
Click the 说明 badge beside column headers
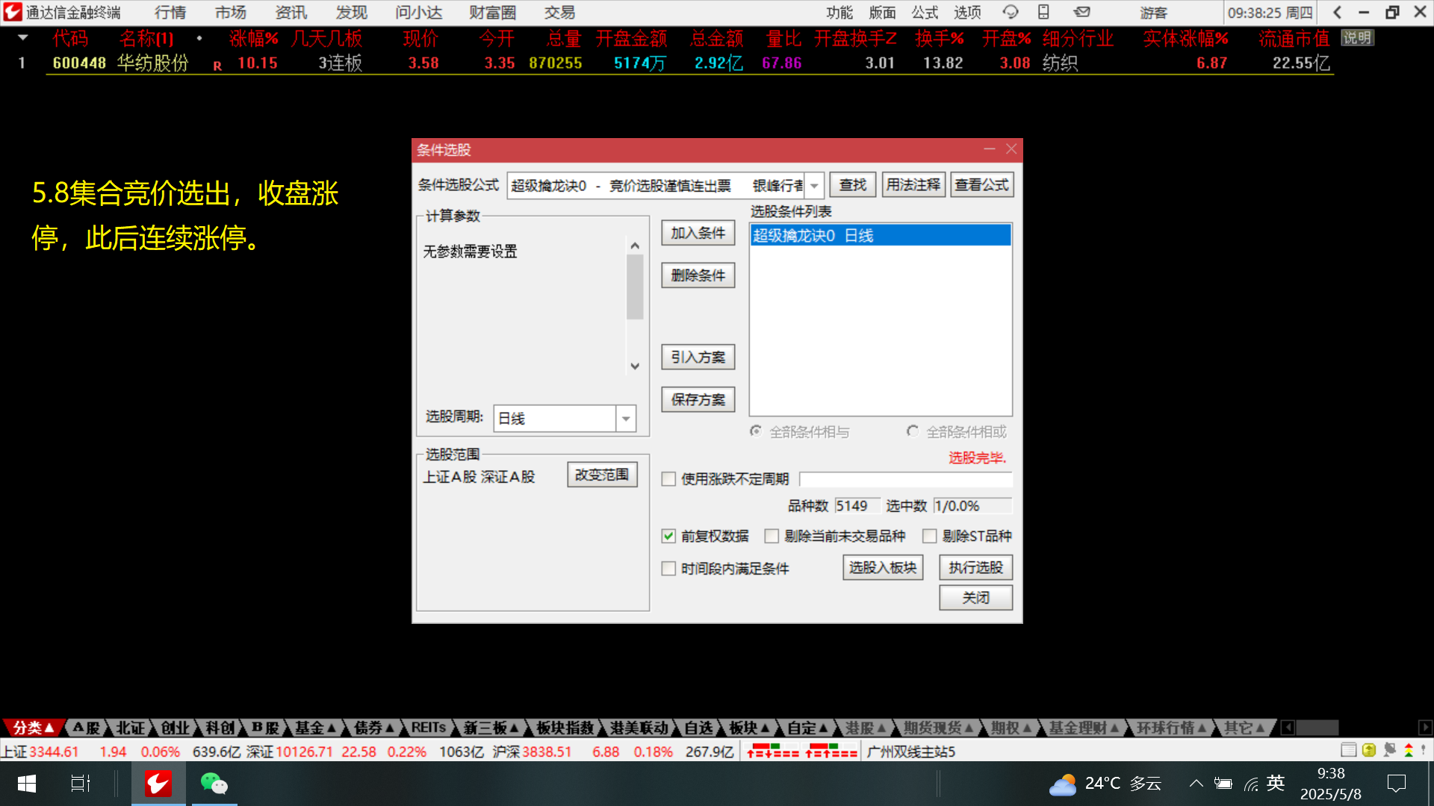pyautogui.click(x=1357, y=38)
